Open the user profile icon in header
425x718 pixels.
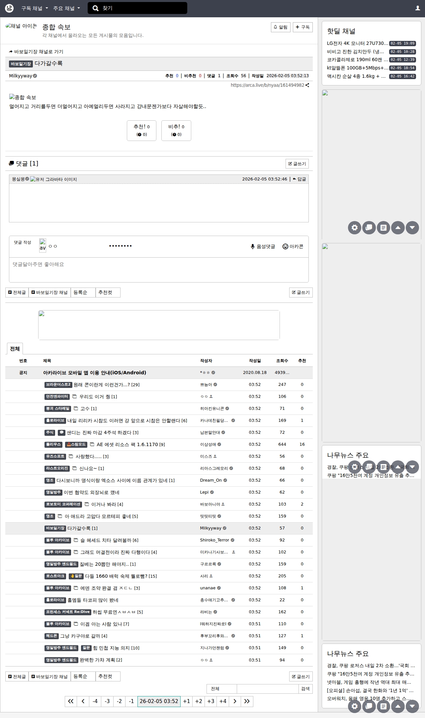pos(417,8)
